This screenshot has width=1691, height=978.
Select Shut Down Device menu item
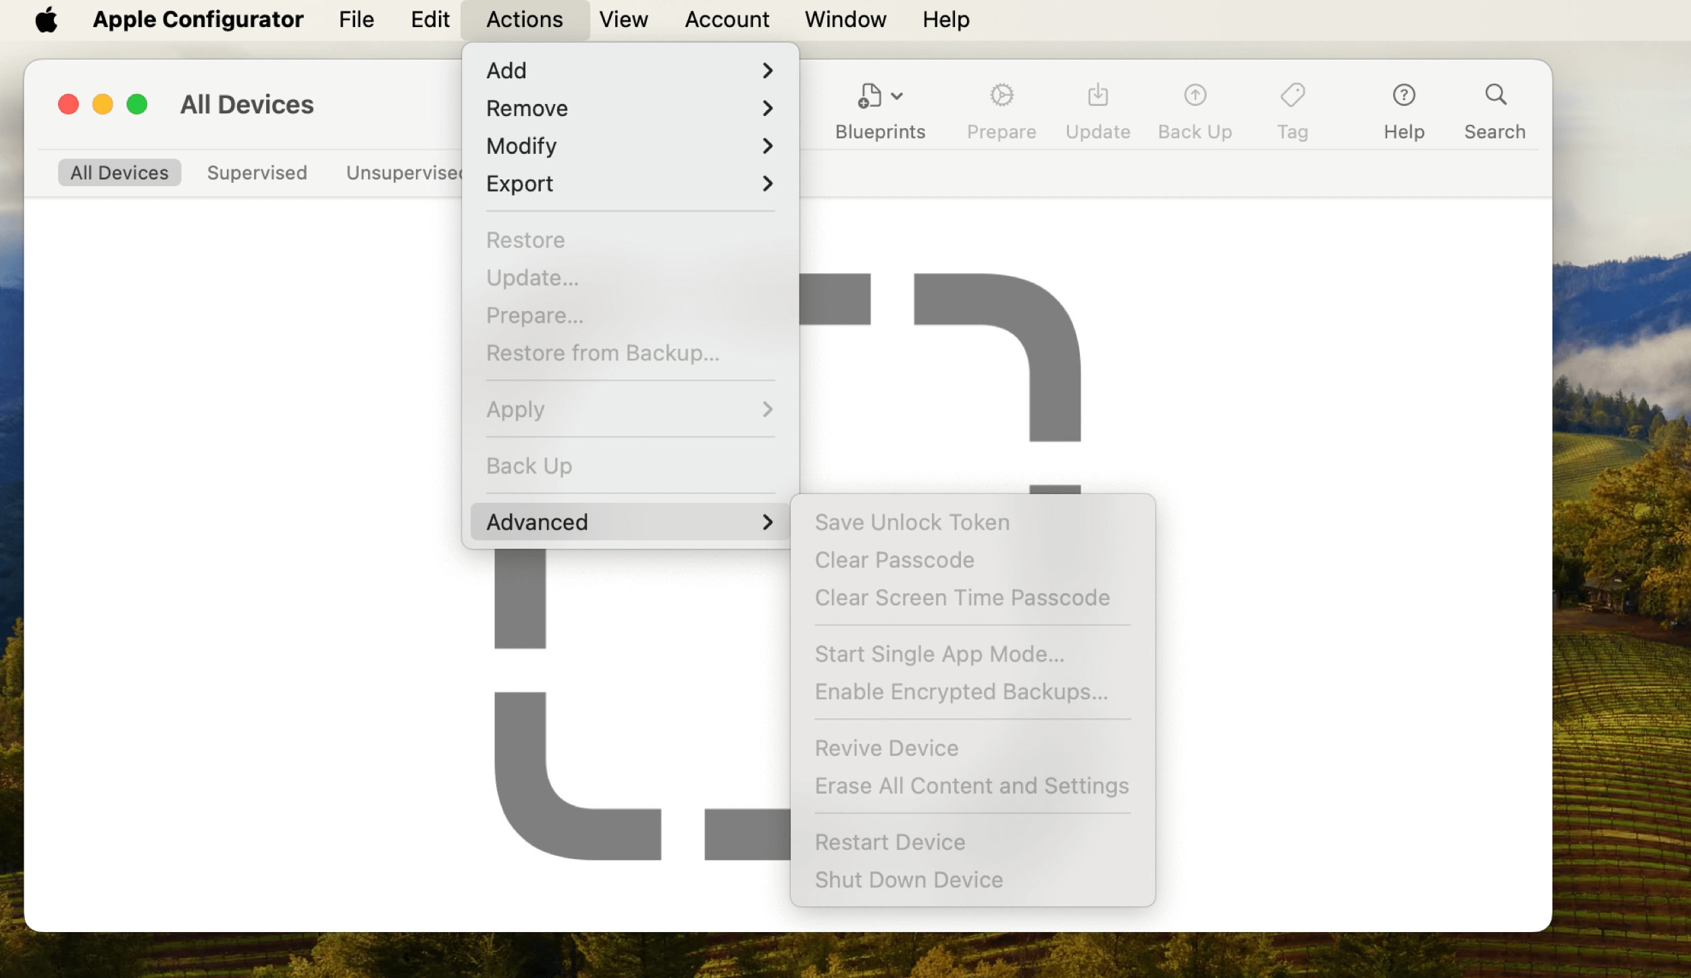(972, 880)
